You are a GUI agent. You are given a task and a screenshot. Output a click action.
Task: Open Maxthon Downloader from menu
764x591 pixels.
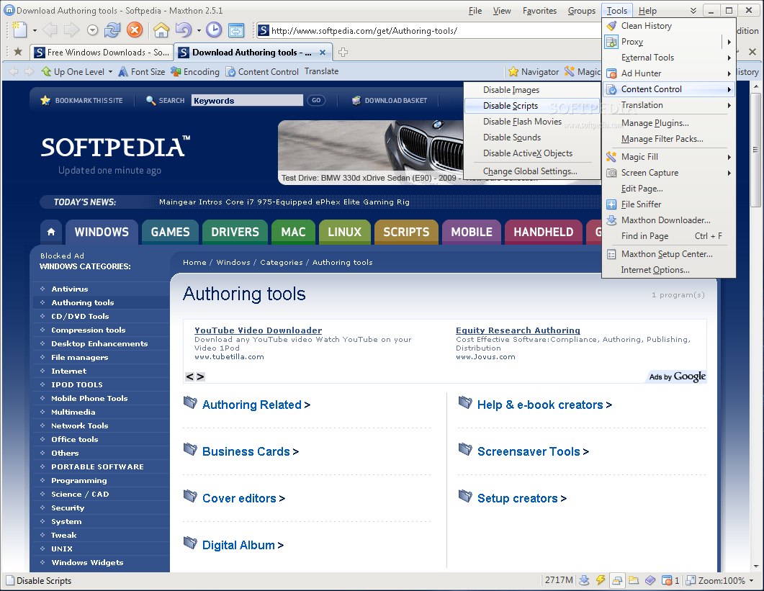point(668,220)
